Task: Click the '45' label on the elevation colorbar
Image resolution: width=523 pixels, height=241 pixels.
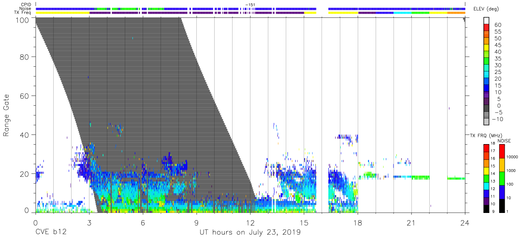Action: click(x=497, y=45)
